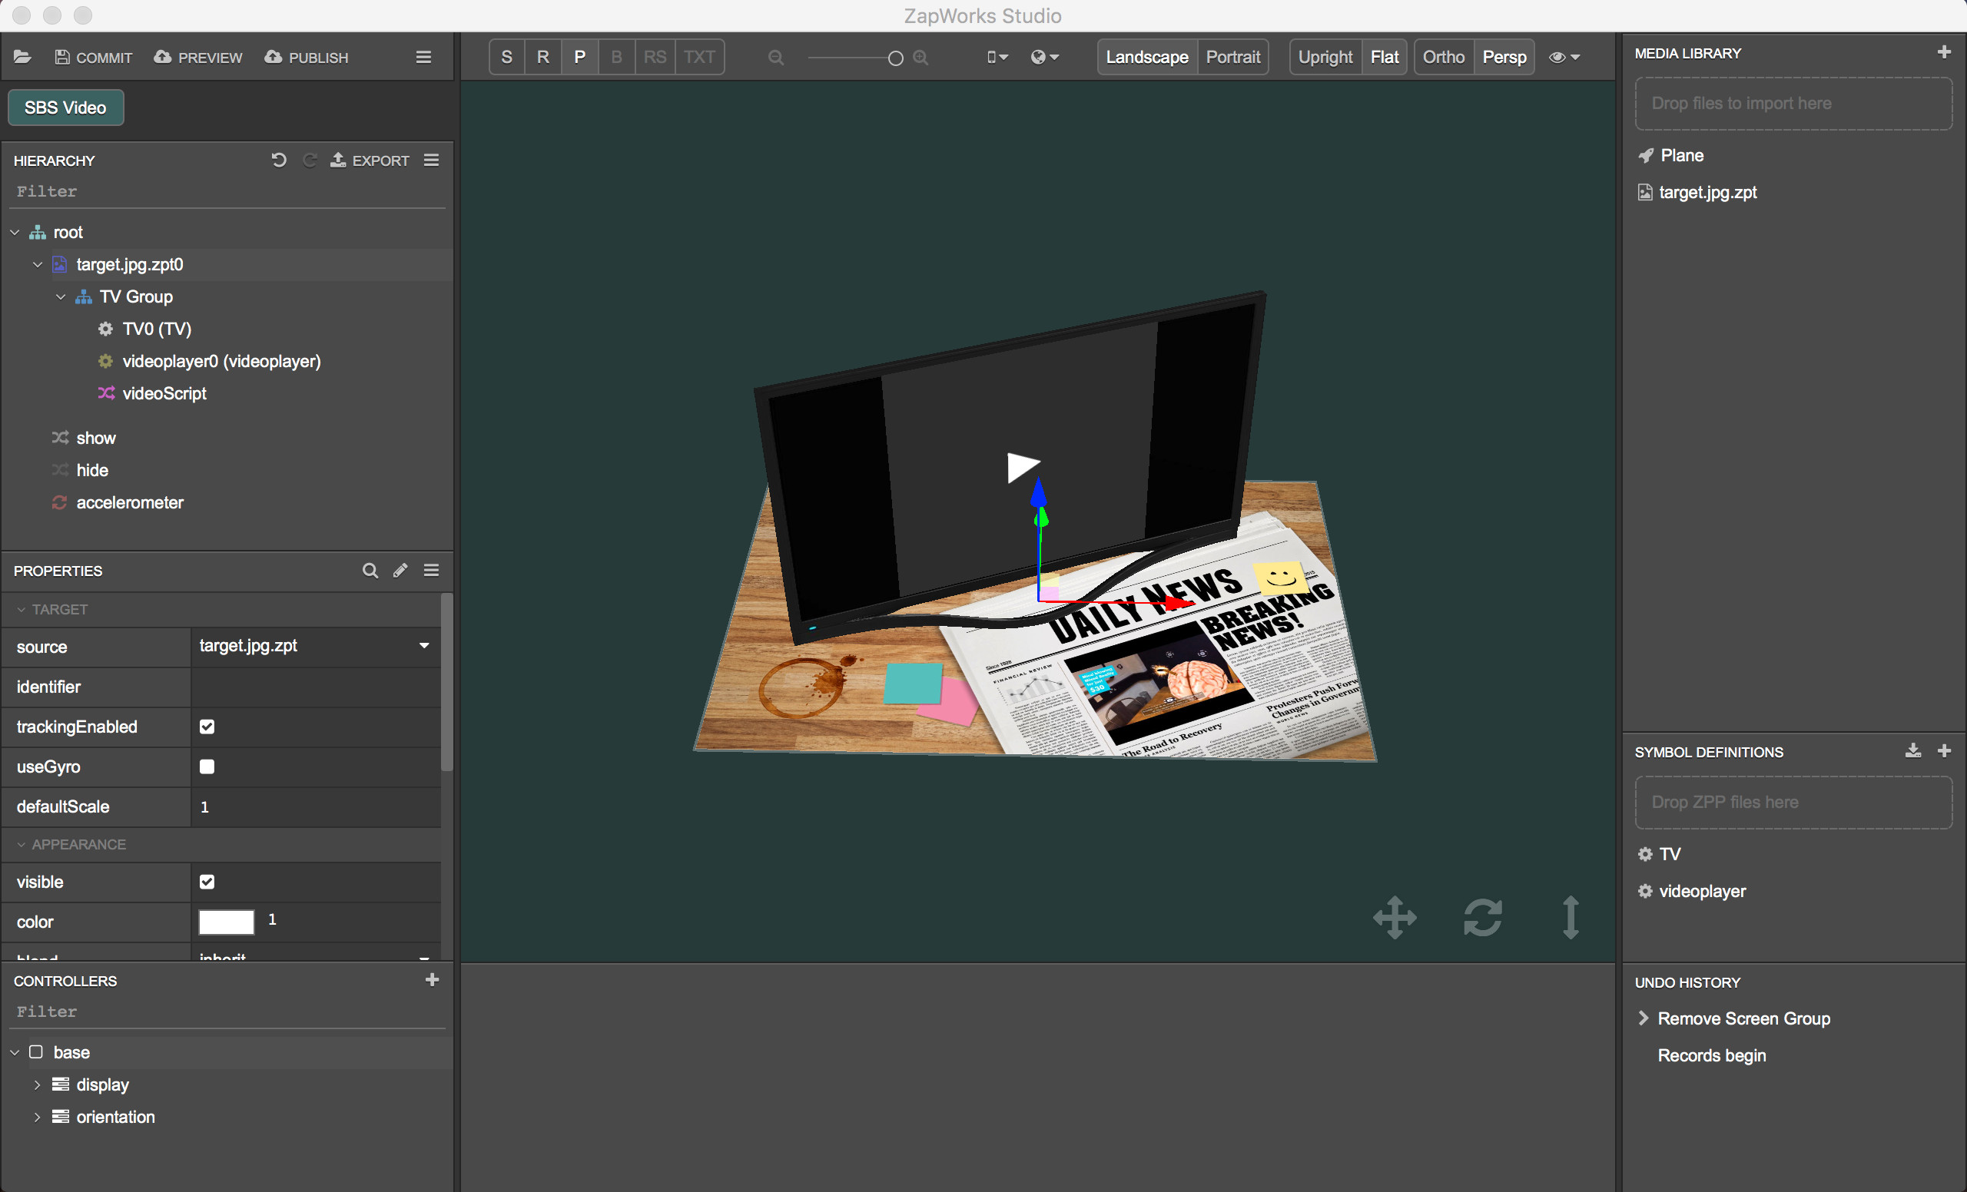This screenshot has height=1192, width=1967.
Task: Click the media library plus icon
Action: [x=1944, y=53]
